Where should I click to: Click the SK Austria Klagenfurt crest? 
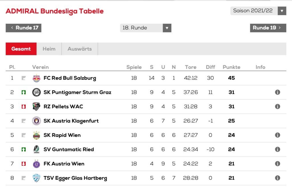[x=36, y=121]
